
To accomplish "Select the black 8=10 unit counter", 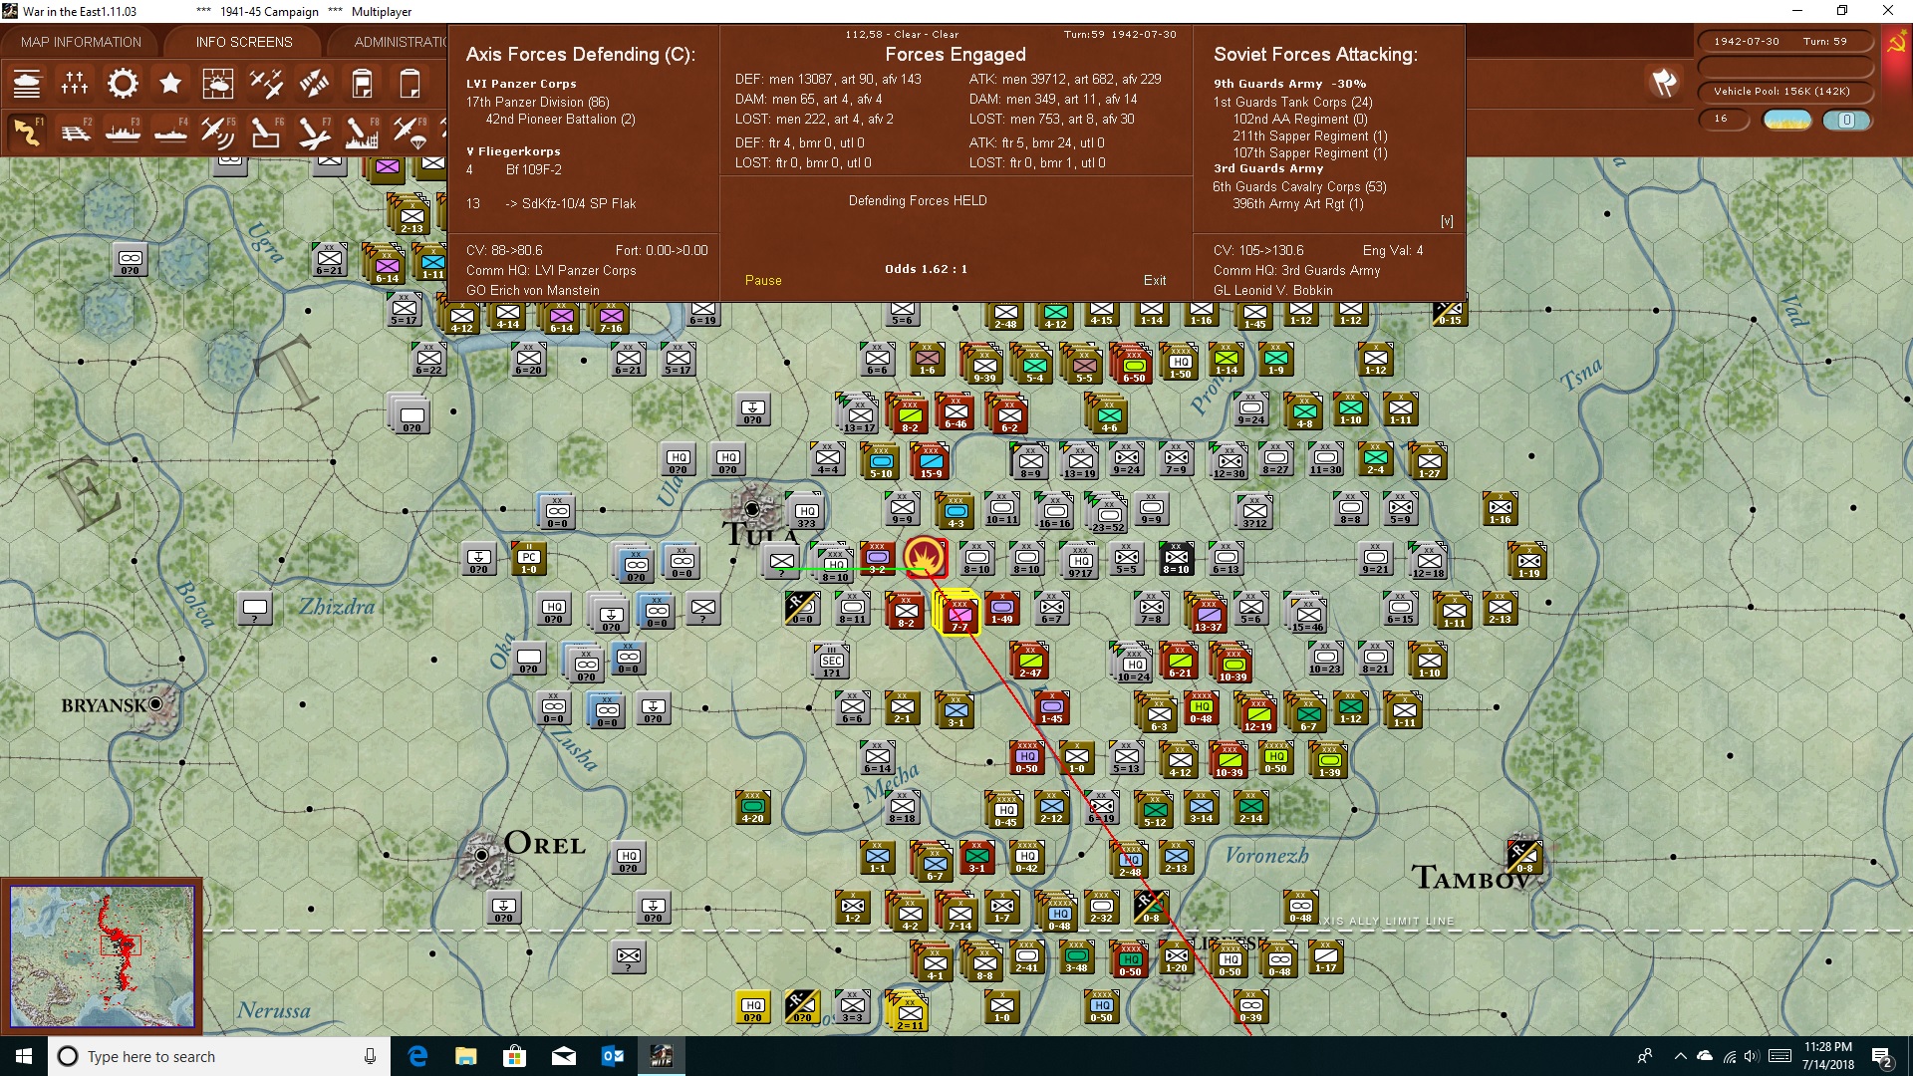I will [1176, 559].
